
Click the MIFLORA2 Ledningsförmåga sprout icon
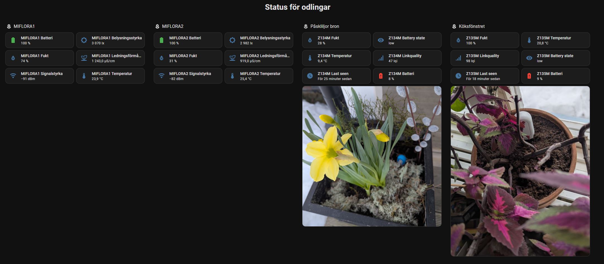[x=232, y=58]
